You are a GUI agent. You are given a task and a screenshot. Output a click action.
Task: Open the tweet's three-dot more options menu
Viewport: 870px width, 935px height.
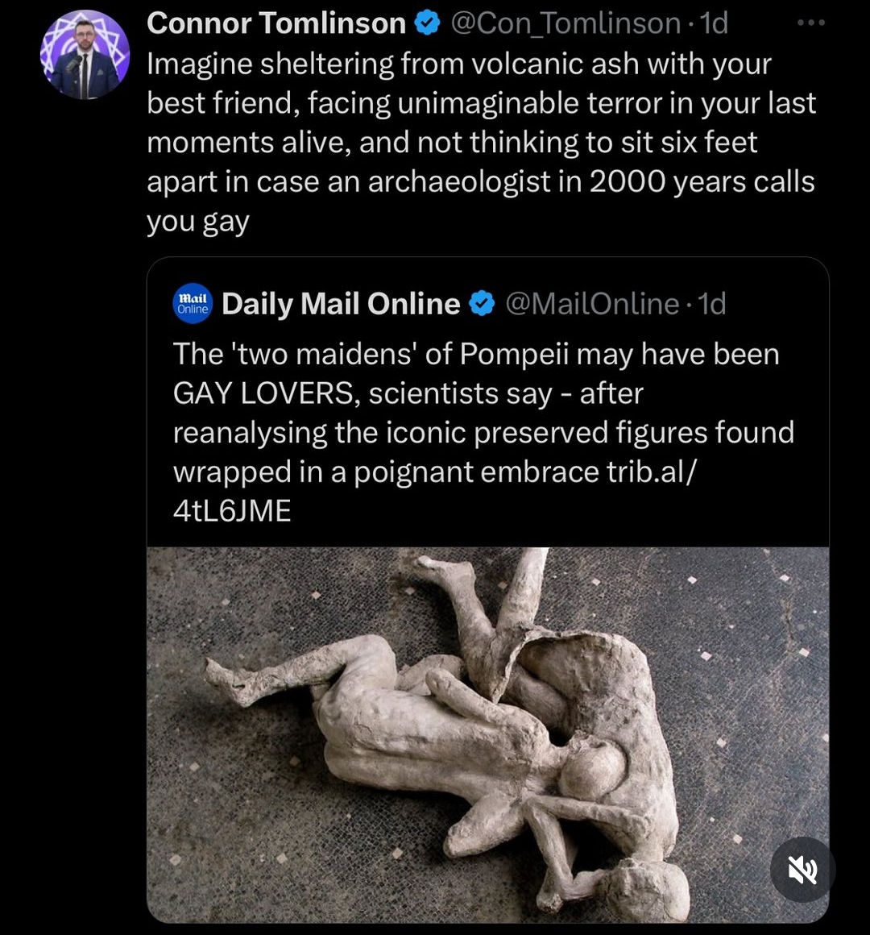(810, 23)
